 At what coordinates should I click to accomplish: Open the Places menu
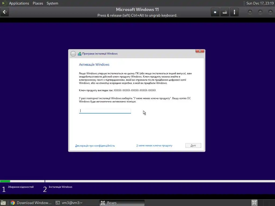pyautogui.click(x=38, y=3)
